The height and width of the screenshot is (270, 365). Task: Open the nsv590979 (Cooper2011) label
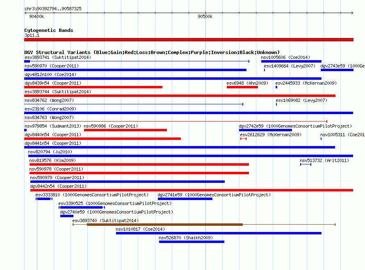[x=57, y=178]
